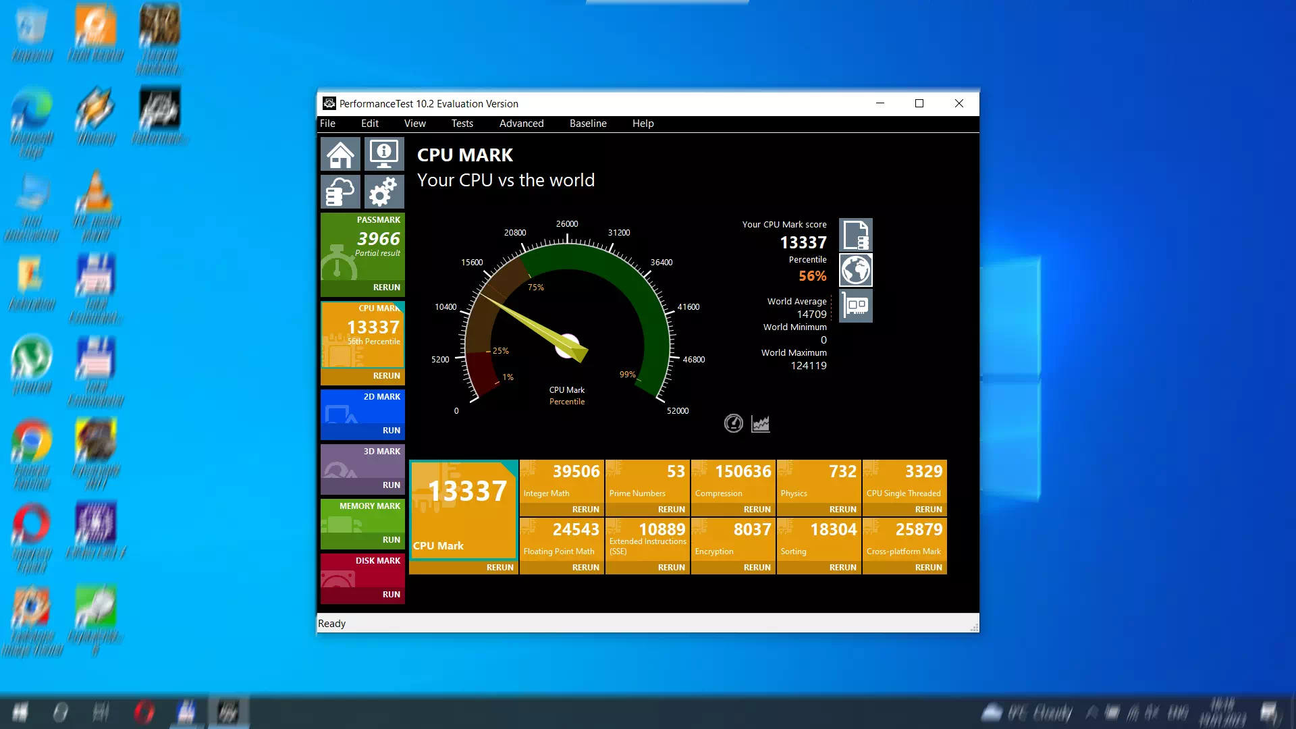The width and height of the screenshot is (1296, 729).
Task: Select the line chart icon below the dial
Action: (x=760, y=423)
